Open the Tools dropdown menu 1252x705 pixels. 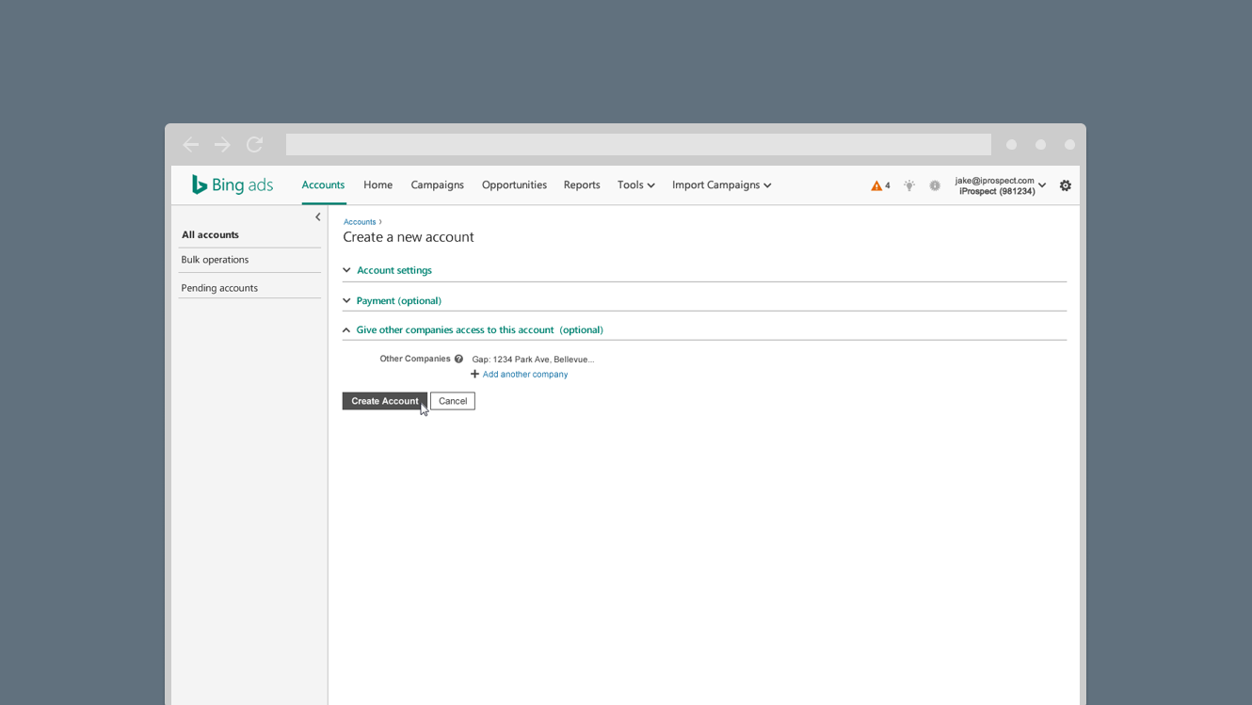[x=635, y=184]
